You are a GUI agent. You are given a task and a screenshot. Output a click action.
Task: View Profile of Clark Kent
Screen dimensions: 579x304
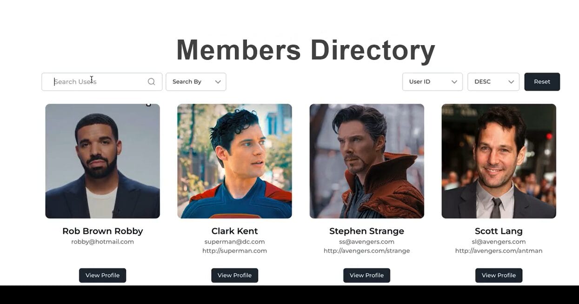tap(234, 275)
